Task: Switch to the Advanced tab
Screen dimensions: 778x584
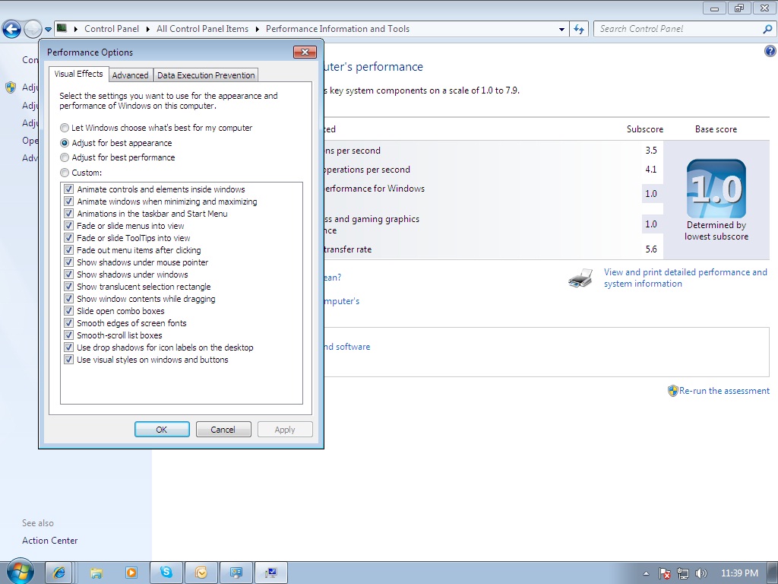Action: pos(130,75)
